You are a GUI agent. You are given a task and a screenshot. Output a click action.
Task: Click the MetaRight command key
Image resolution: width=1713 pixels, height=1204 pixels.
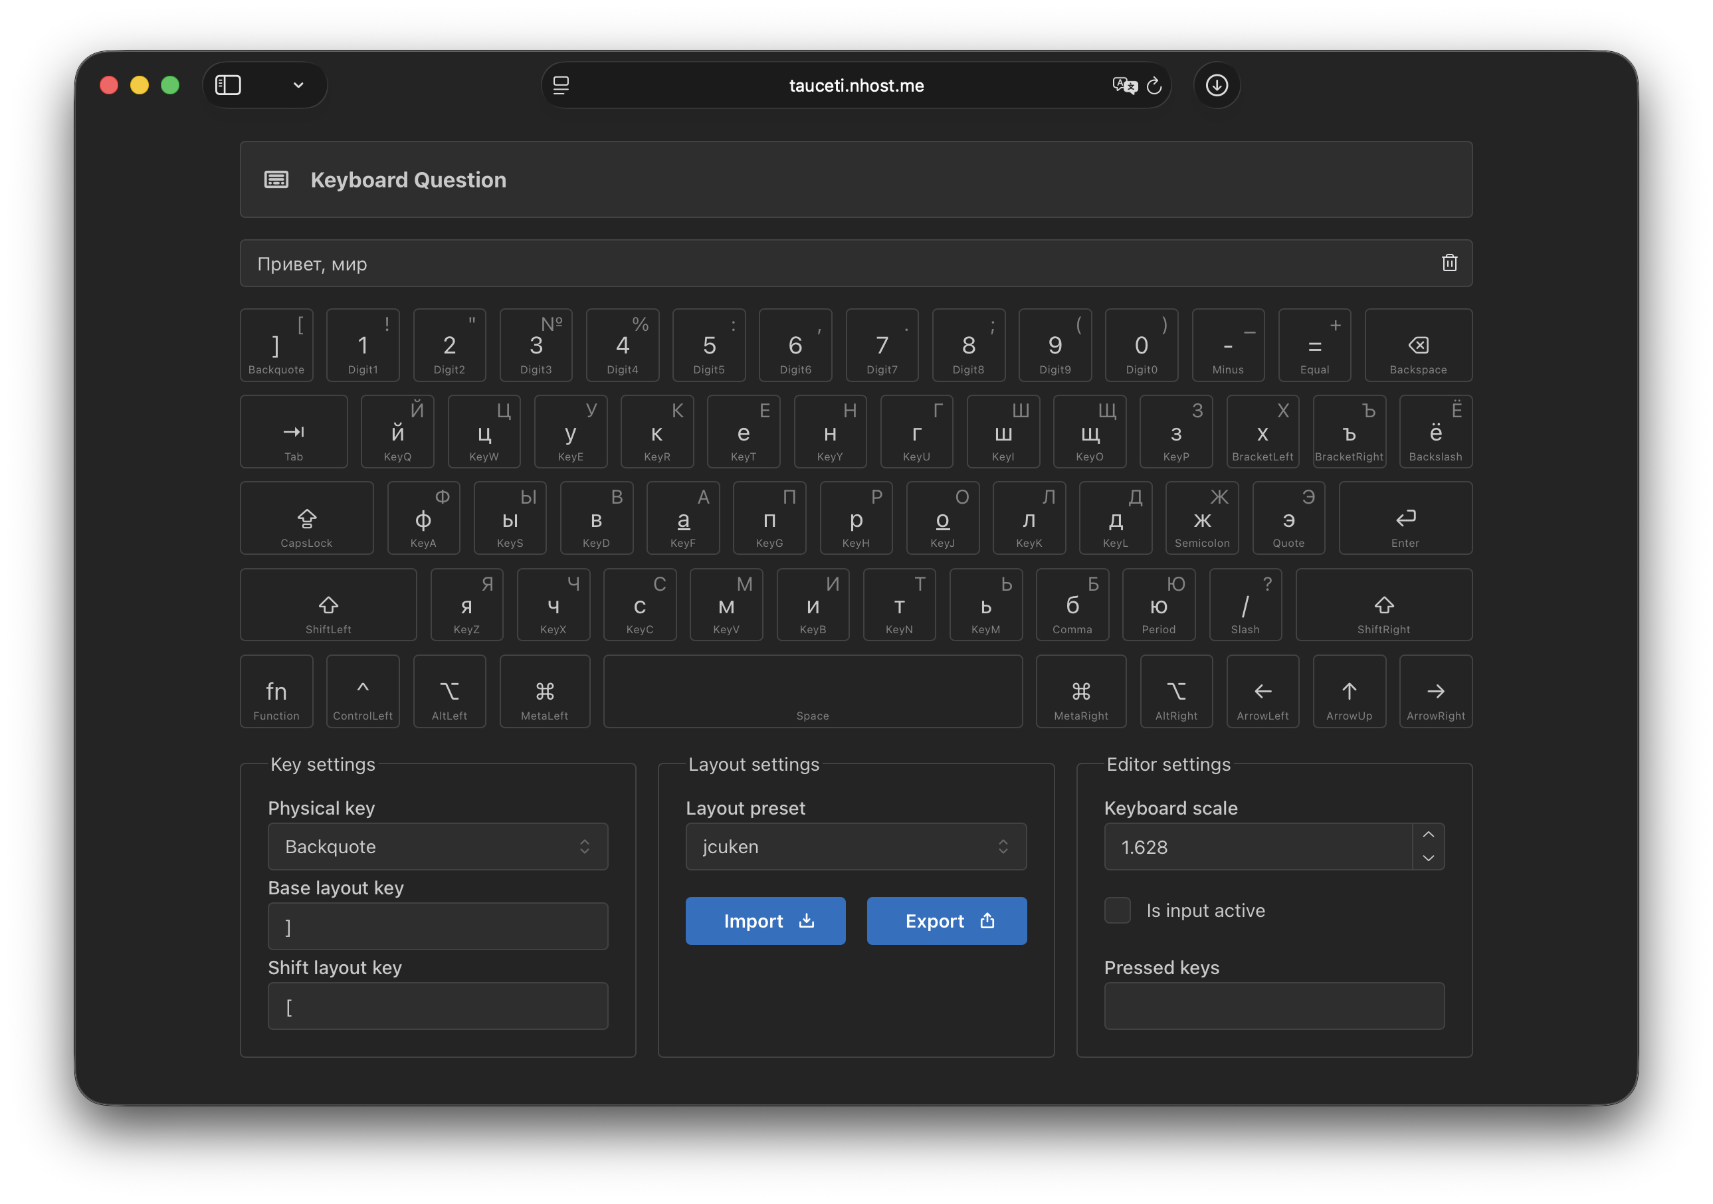tap(1081, 691)
